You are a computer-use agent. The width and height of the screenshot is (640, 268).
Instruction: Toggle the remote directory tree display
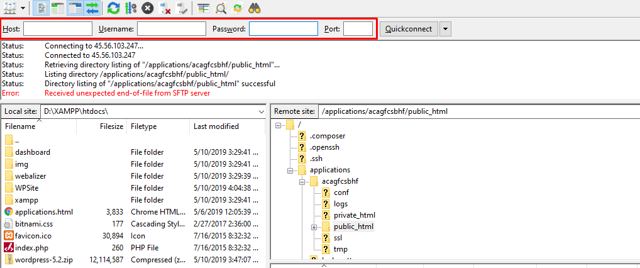pos(75,8)
